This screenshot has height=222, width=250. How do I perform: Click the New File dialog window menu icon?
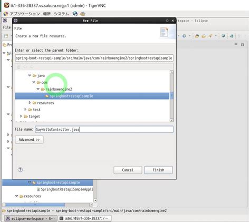point(15,21)
